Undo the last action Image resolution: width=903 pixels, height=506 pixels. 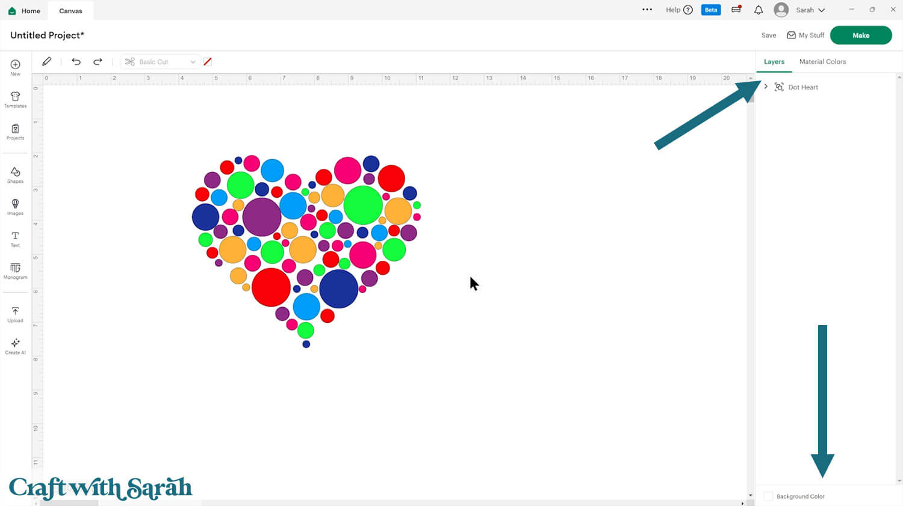click(x=76, y=61)
